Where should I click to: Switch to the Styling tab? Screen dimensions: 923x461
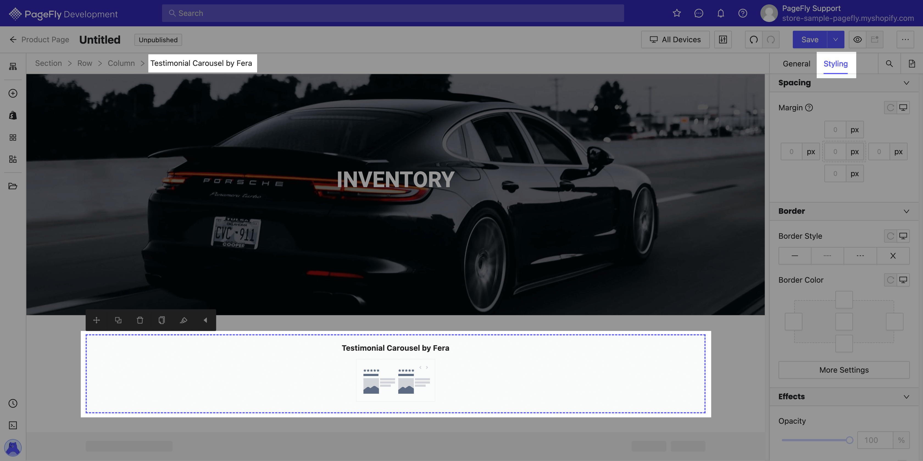click(835, 64)
